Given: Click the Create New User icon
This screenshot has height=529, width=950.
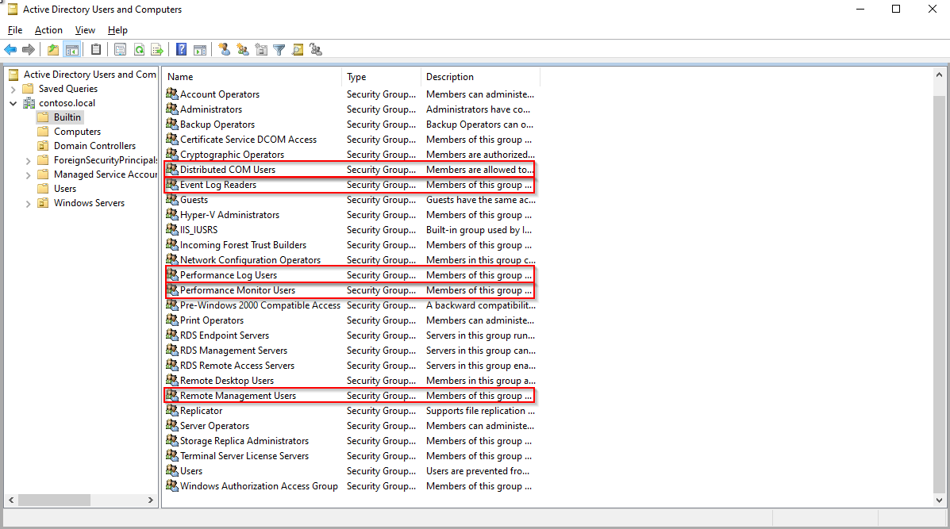Looking at the screenshot, I should pos(225,50).
